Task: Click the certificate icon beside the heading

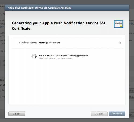Action: tap(118, 24)
